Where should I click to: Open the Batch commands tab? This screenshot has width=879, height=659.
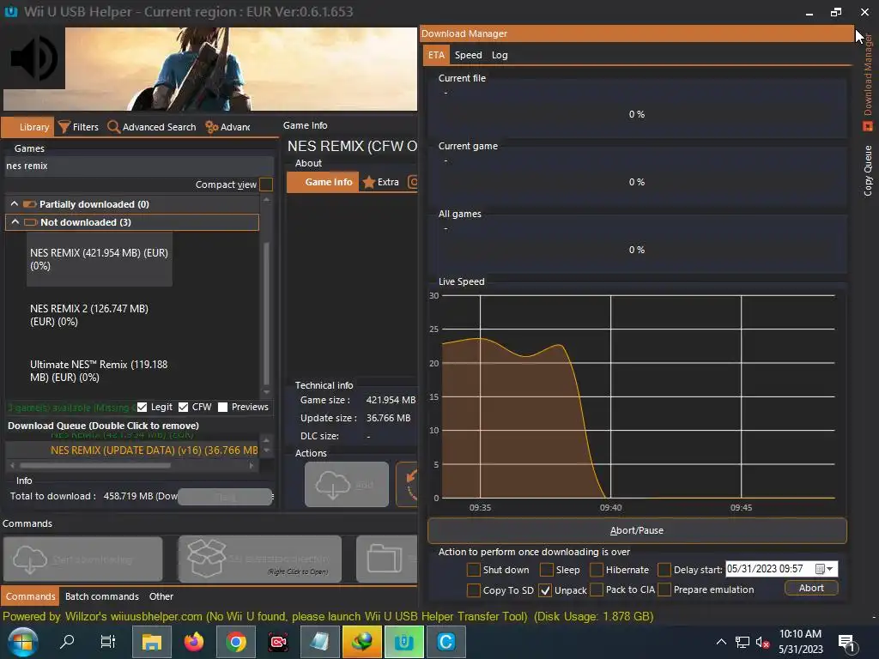coord(101,596)
